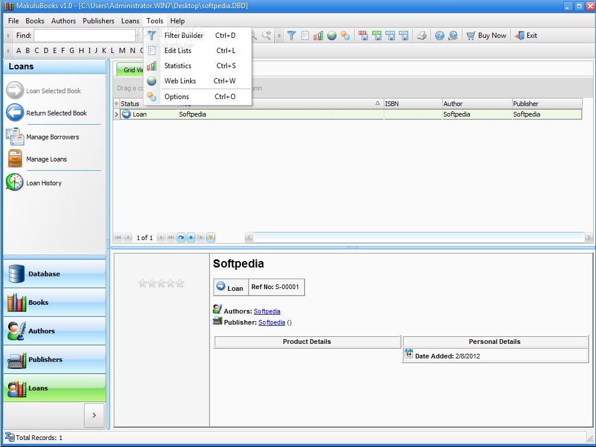The height and width of the screenshot is (447, 596).
Task: Click the orange grid filter navigator button
Action: pos(211,238)
